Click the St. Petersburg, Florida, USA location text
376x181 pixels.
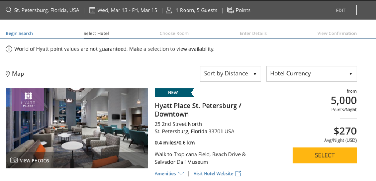point(47,10)
